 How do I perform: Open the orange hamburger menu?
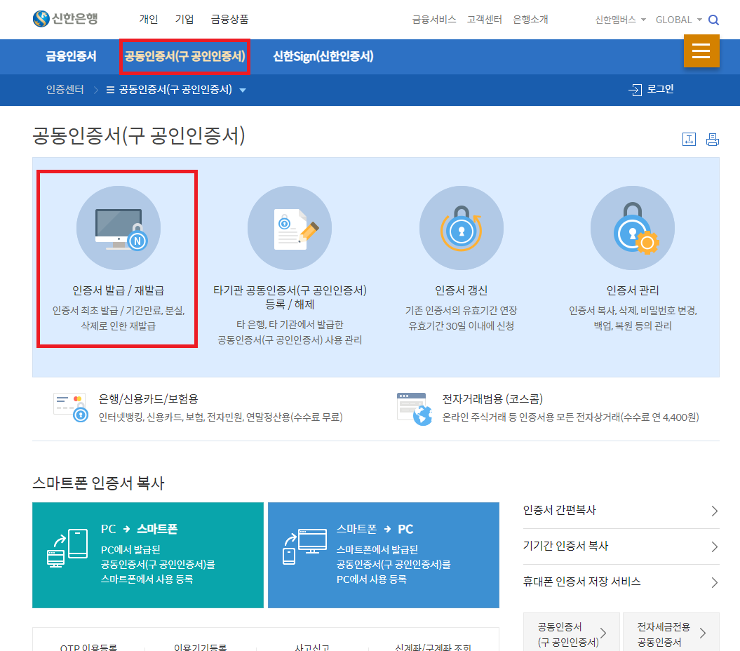[x=701, y=51]
